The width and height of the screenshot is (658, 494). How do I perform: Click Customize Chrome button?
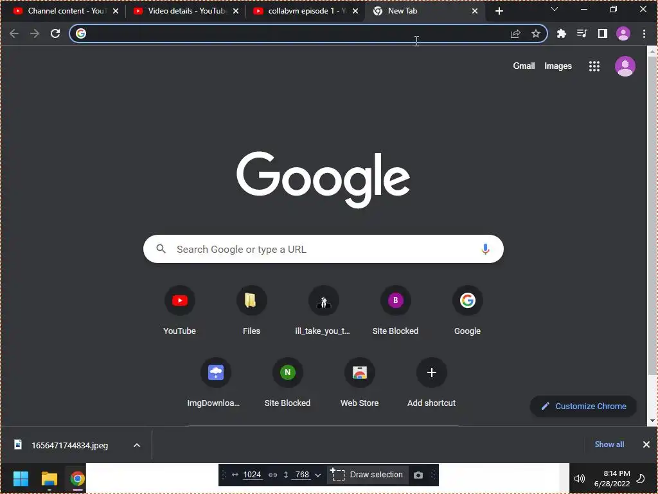point(583,407)
